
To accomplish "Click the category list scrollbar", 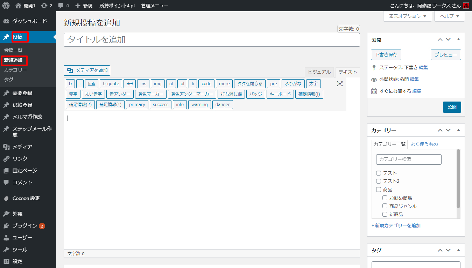I will click(x=458, y=179).
